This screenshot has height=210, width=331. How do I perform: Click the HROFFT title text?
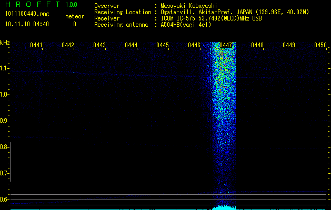point(33,4)
